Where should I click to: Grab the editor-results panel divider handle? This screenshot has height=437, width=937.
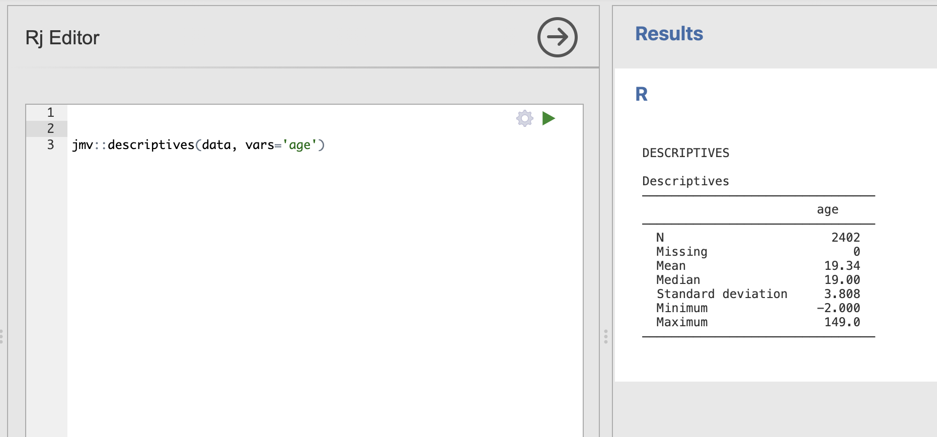click(x=606, y=336)
